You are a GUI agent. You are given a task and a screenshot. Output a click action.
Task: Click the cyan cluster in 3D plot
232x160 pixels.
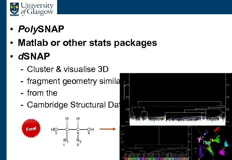[226, 144]
